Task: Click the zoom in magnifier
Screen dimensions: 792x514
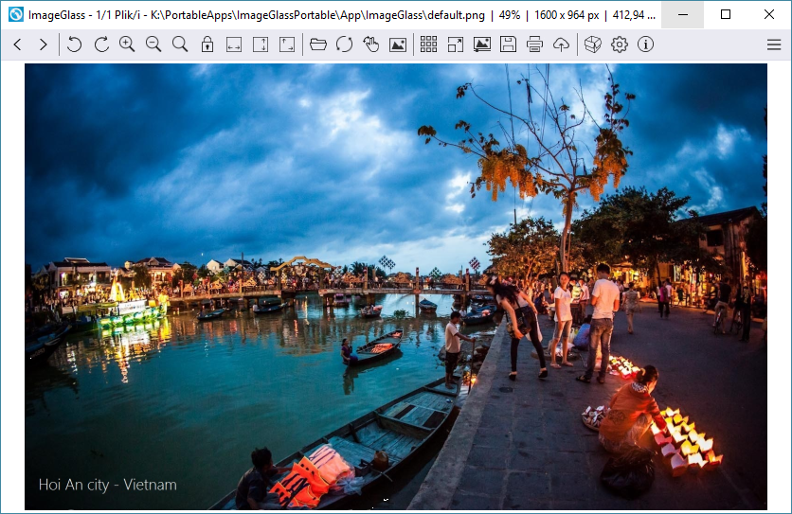Action: [127, 44]
